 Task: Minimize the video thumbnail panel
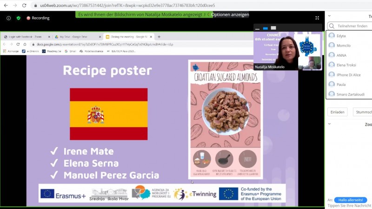[257, 28]
